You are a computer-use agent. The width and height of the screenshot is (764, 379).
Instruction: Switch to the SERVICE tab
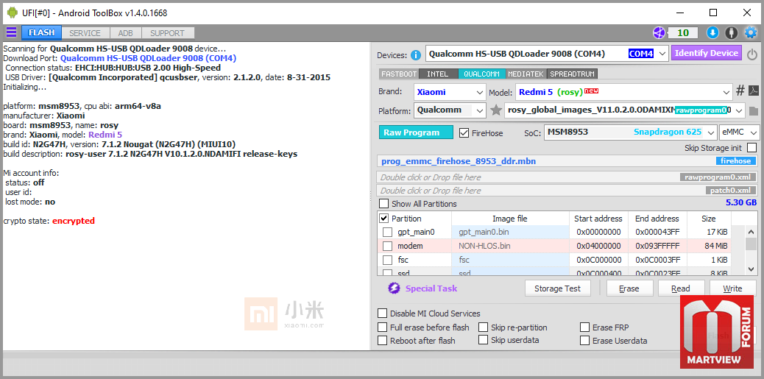[85, 33]
